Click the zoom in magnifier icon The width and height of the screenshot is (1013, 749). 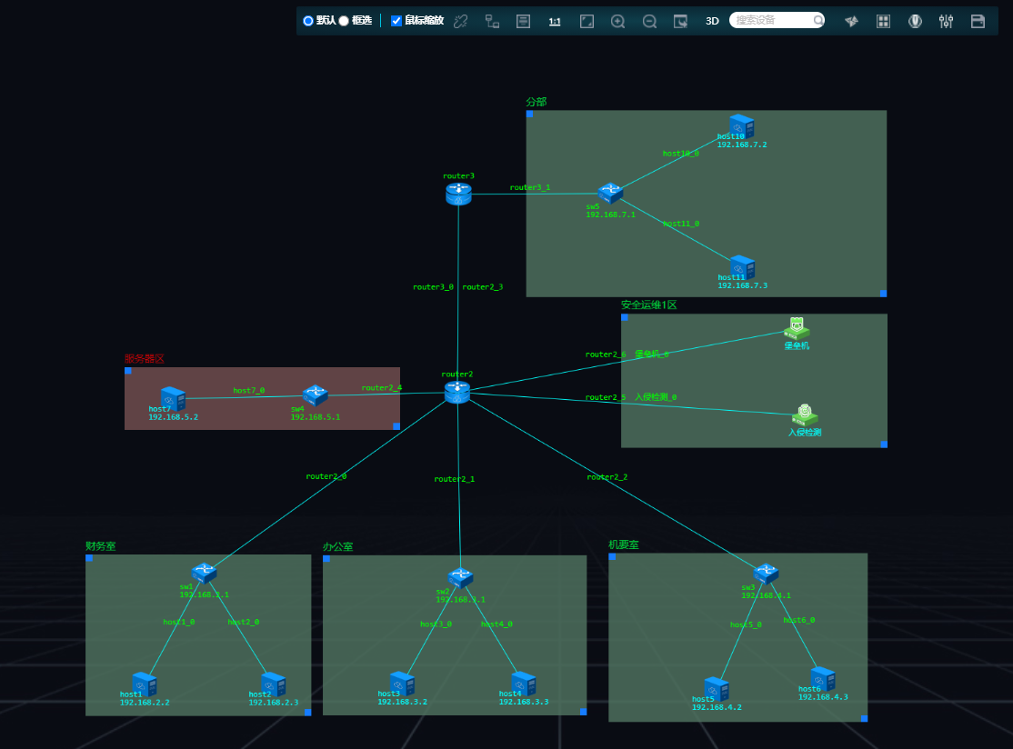(617, 21)
